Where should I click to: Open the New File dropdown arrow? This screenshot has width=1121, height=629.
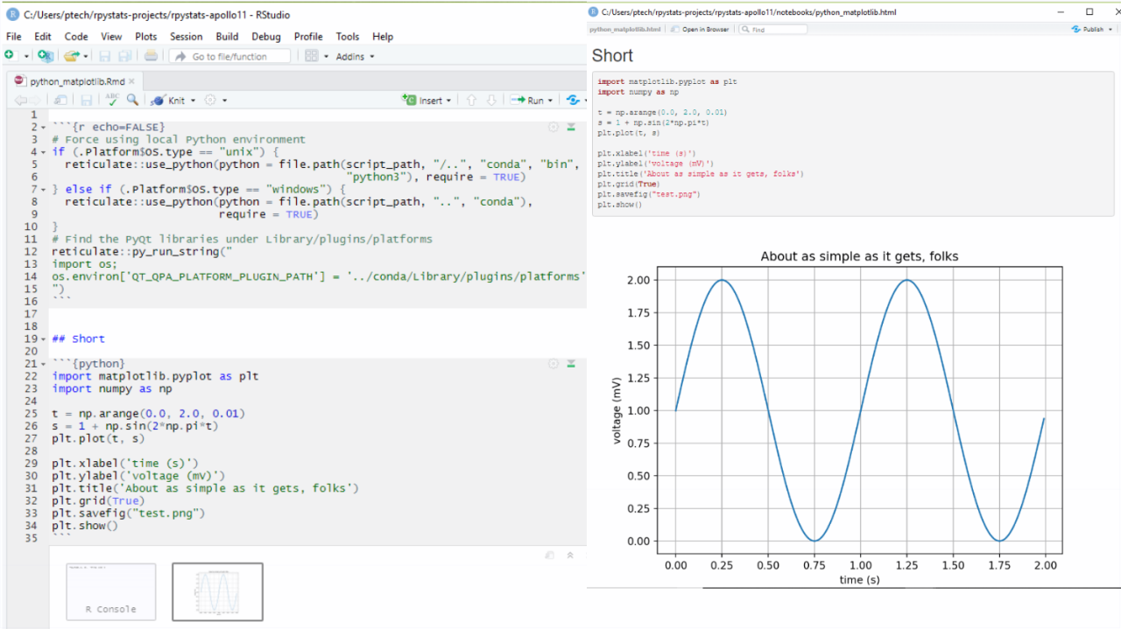coord(26,57)
